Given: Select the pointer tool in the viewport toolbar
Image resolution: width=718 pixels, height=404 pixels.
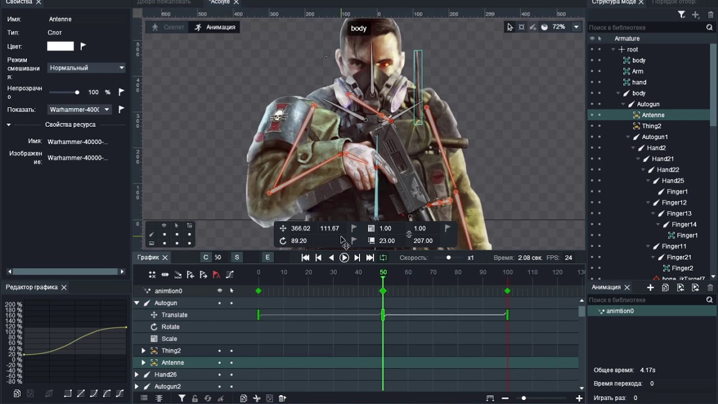Looking at the screenshot, I should pos(510,27).
